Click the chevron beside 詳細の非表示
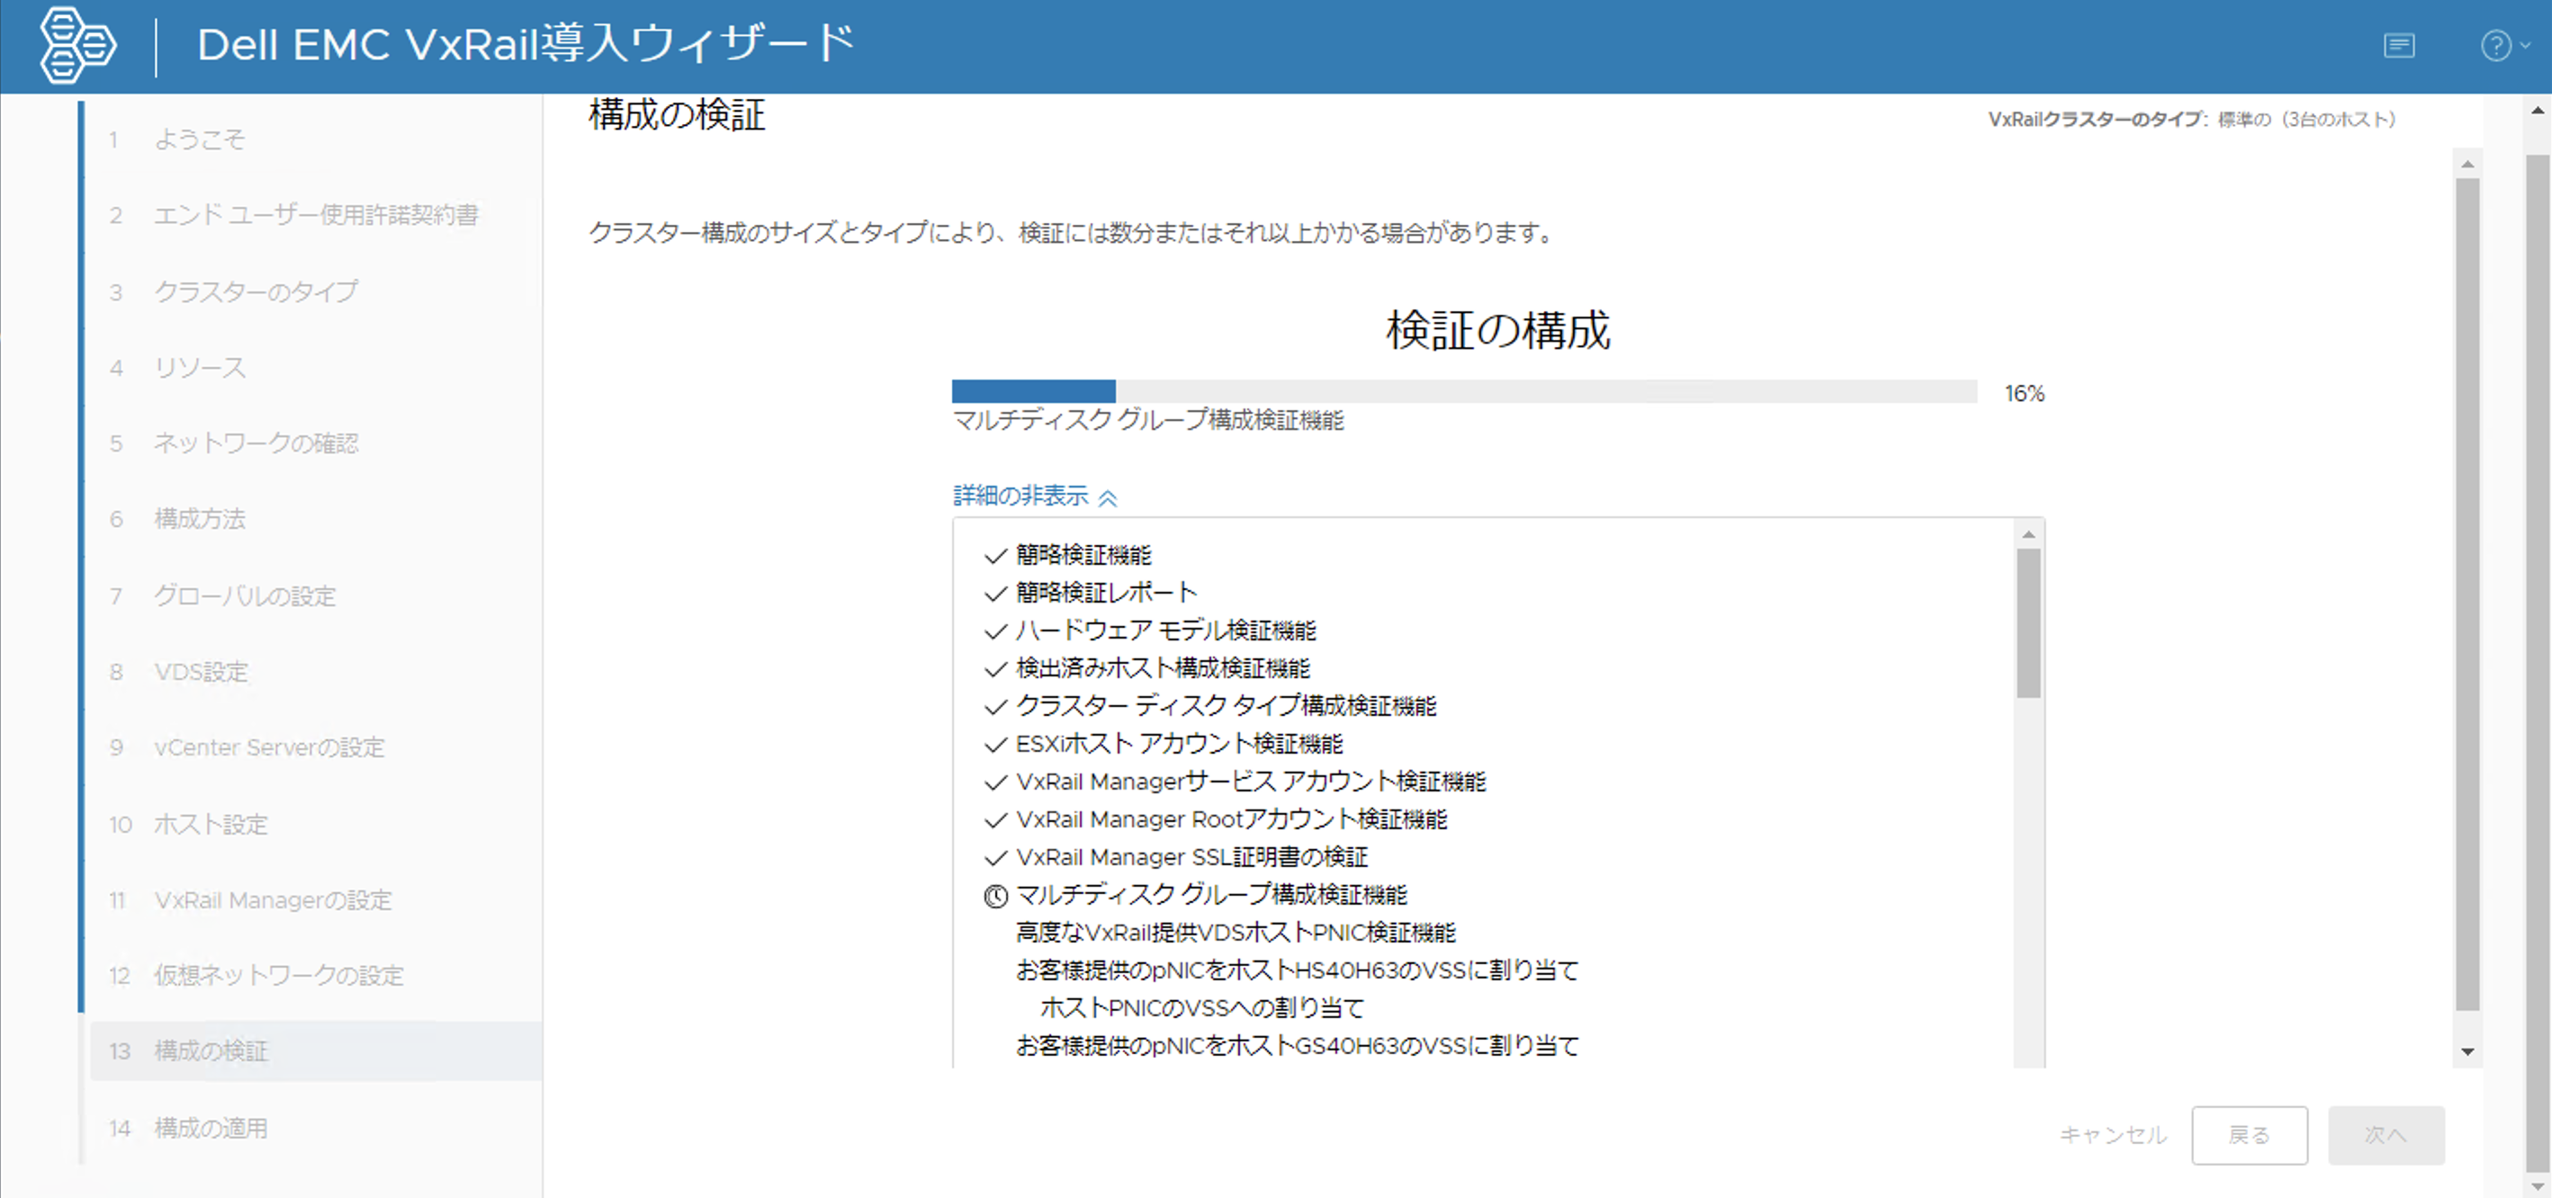This screenshot has height=1198, width=2552. point(1108,497)
